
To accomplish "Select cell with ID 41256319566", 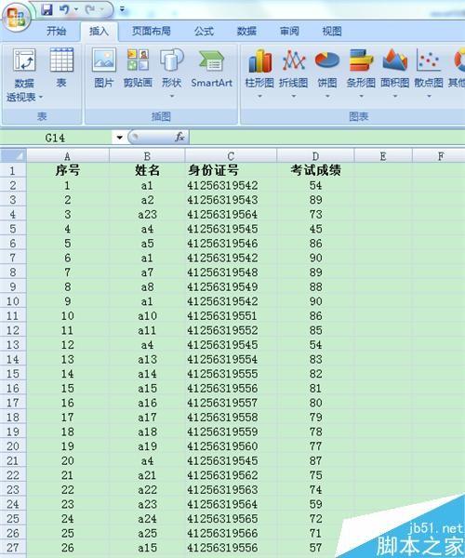I will click(231, 534).
